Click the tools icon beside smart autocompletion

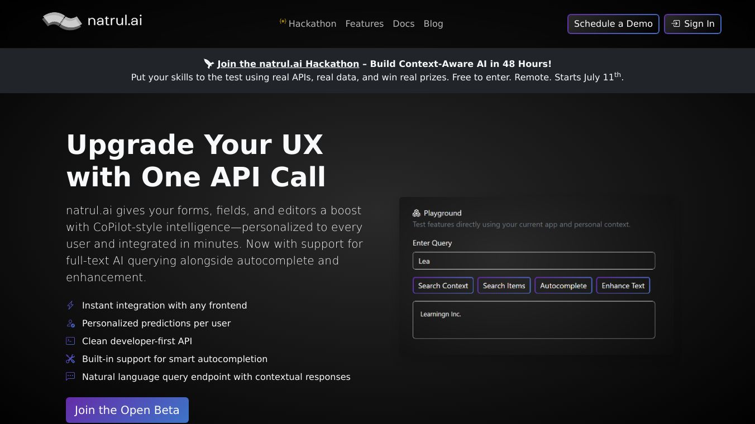coord(70,359)
